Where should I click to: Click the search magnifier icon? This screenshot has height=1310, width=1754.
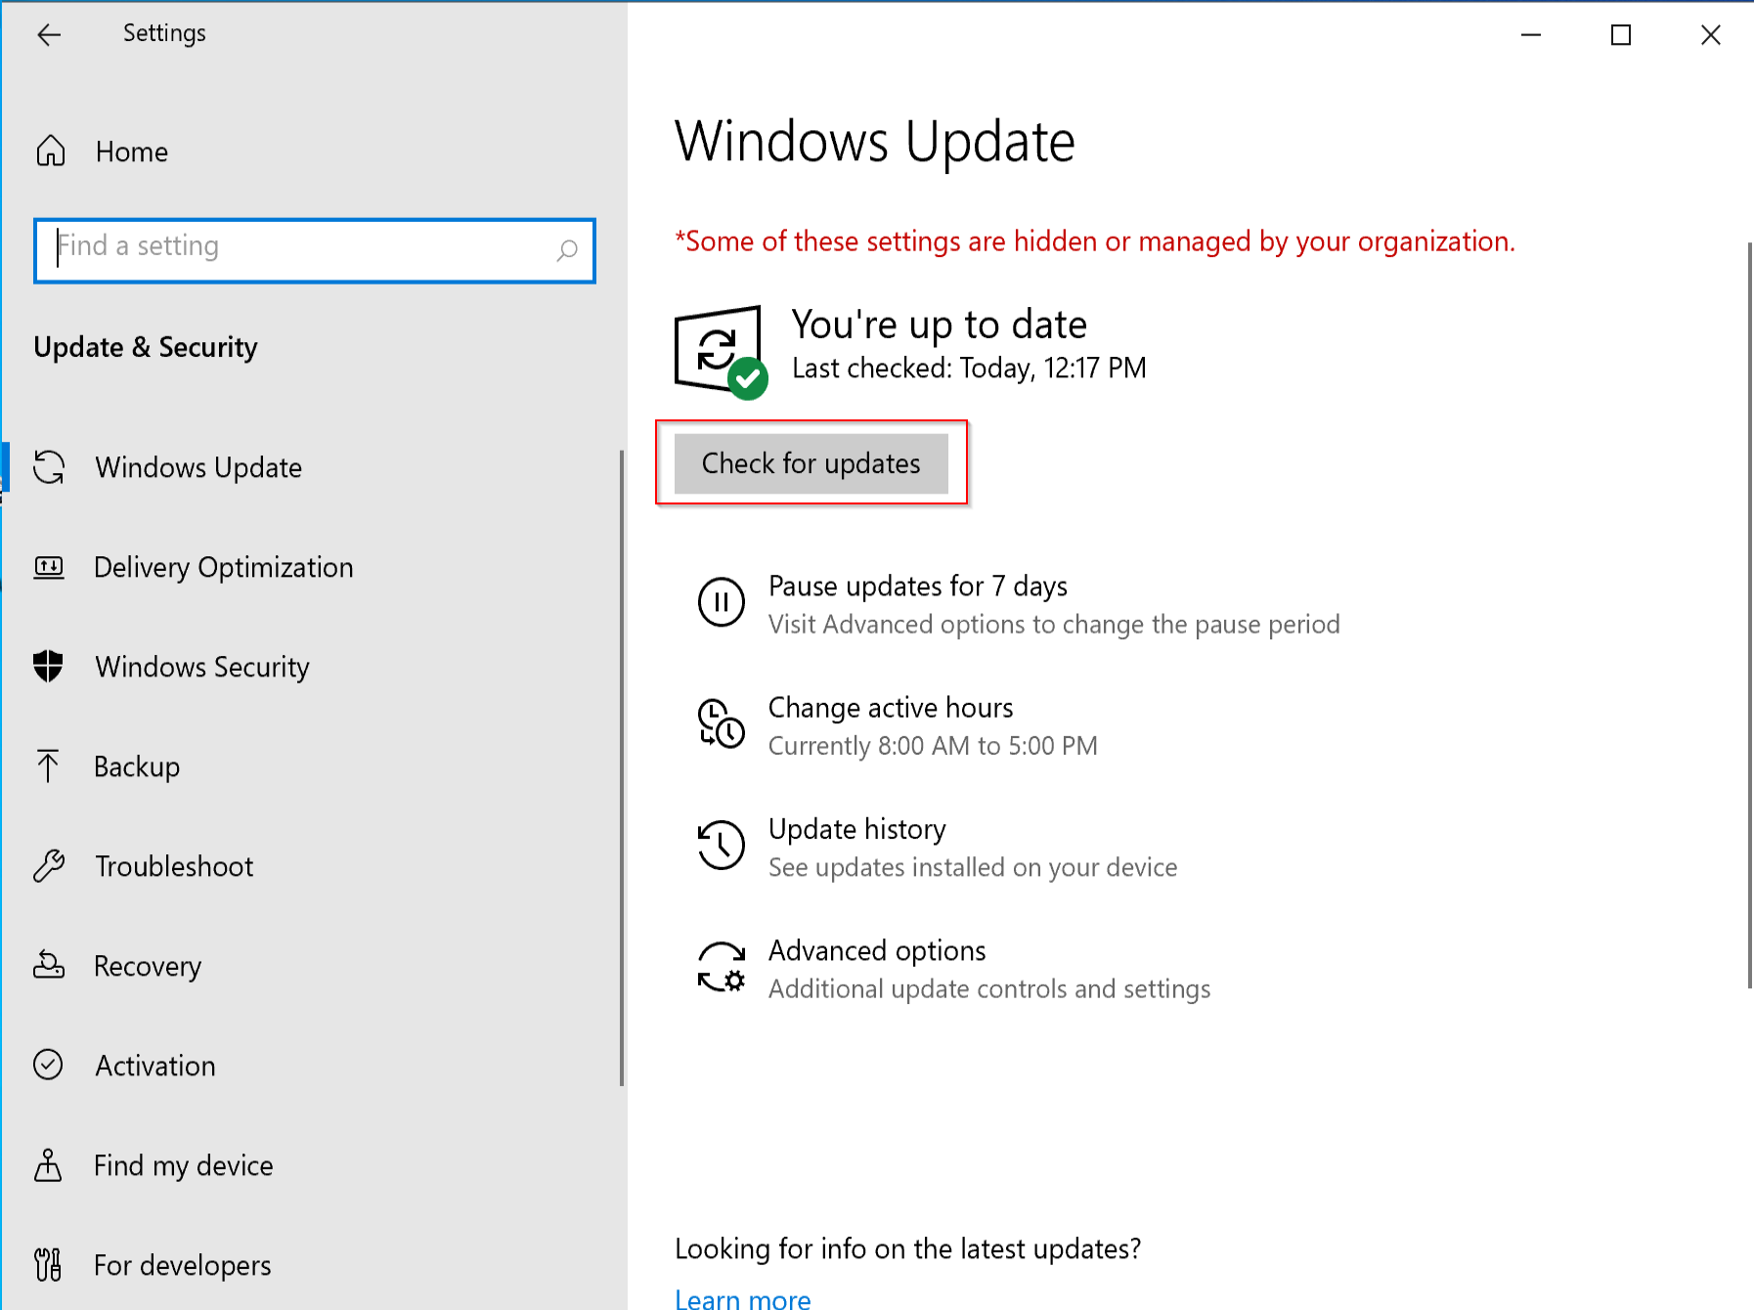coord(567,250)
